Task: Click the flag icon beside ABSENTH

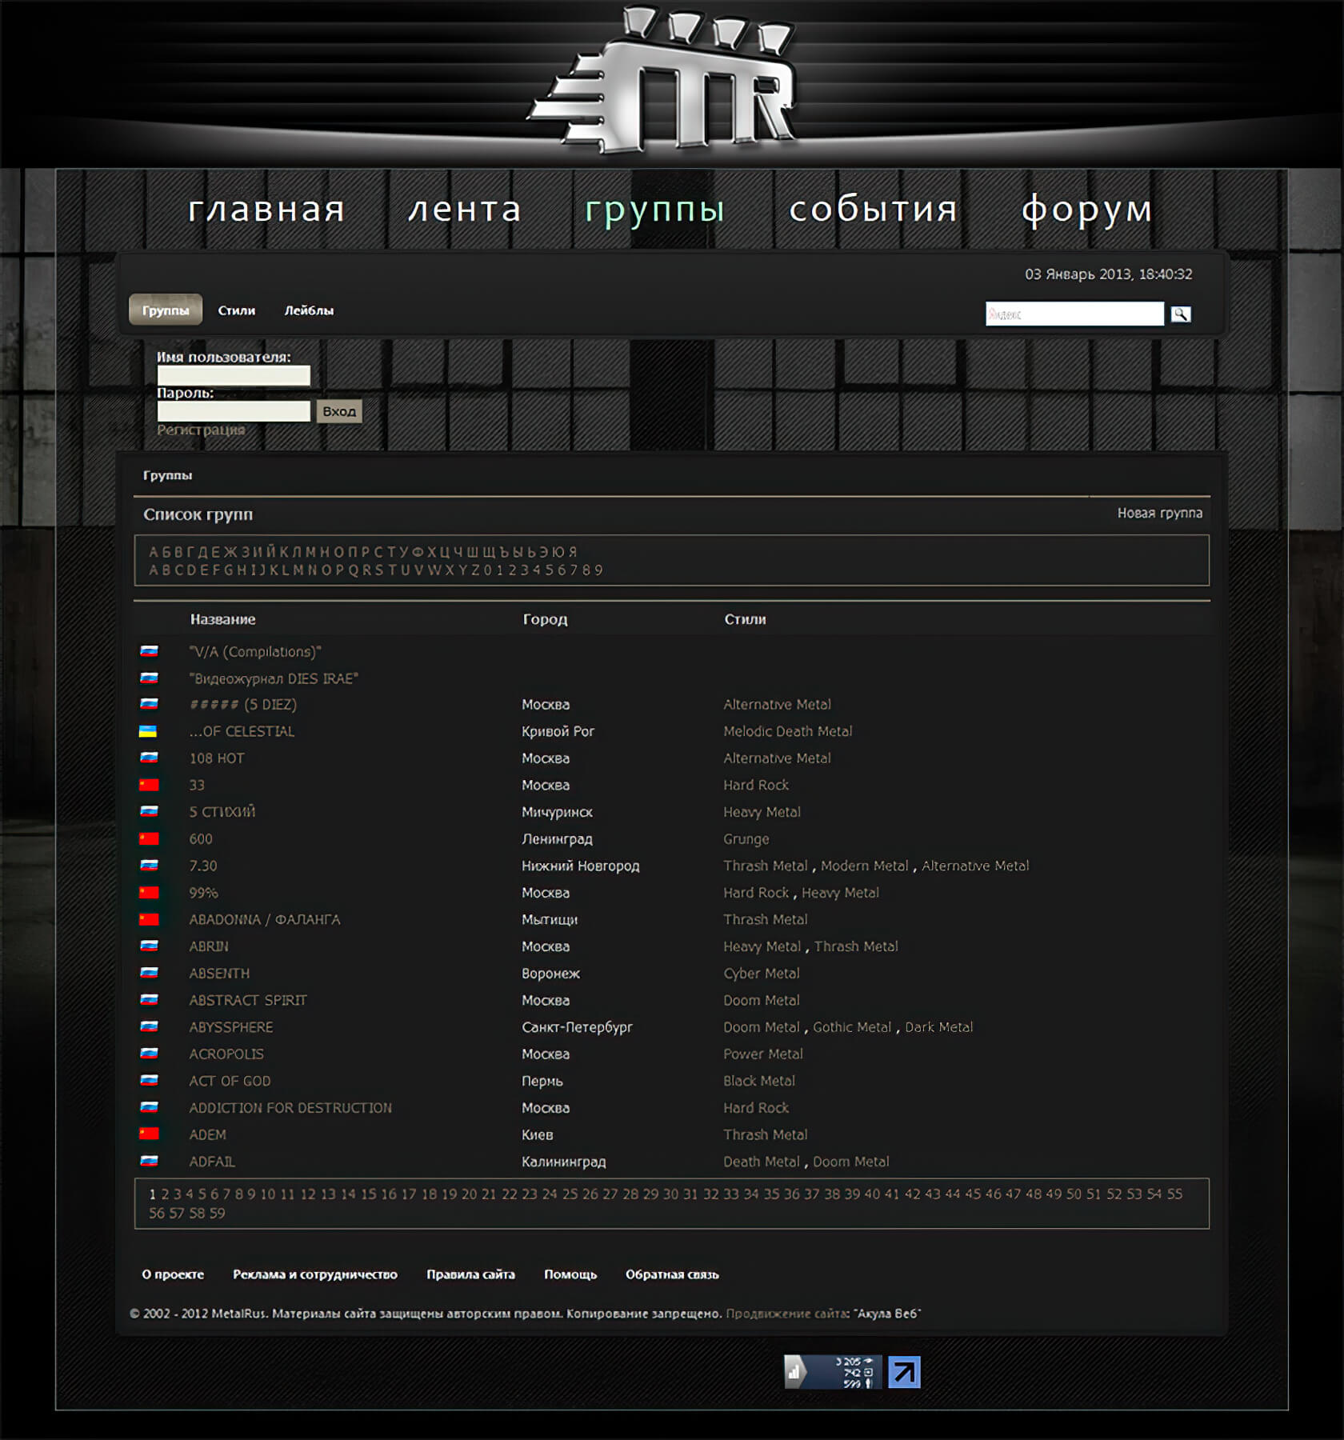Action: coord(149,973)
